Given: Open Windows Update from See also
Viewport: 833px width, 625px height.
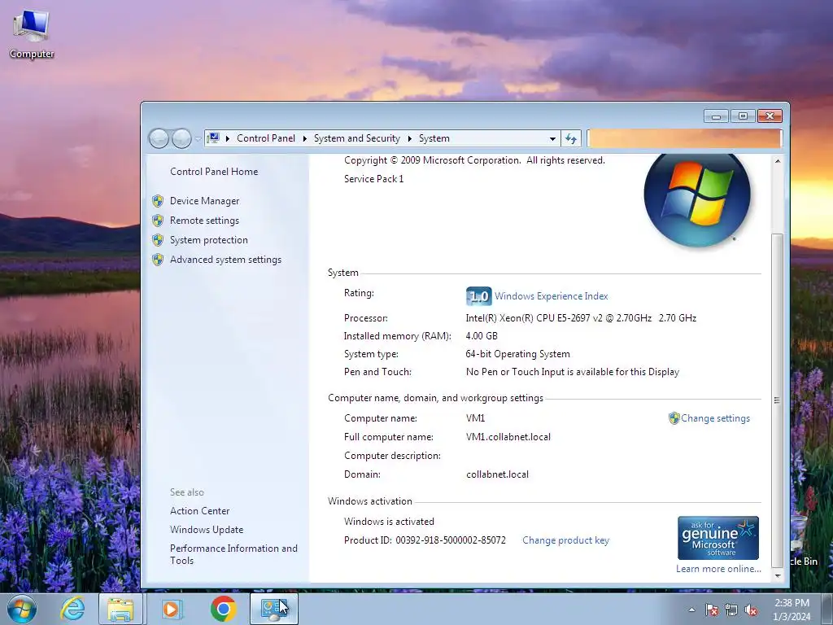Looking at the screenshot, I should [x=207, y=530].
